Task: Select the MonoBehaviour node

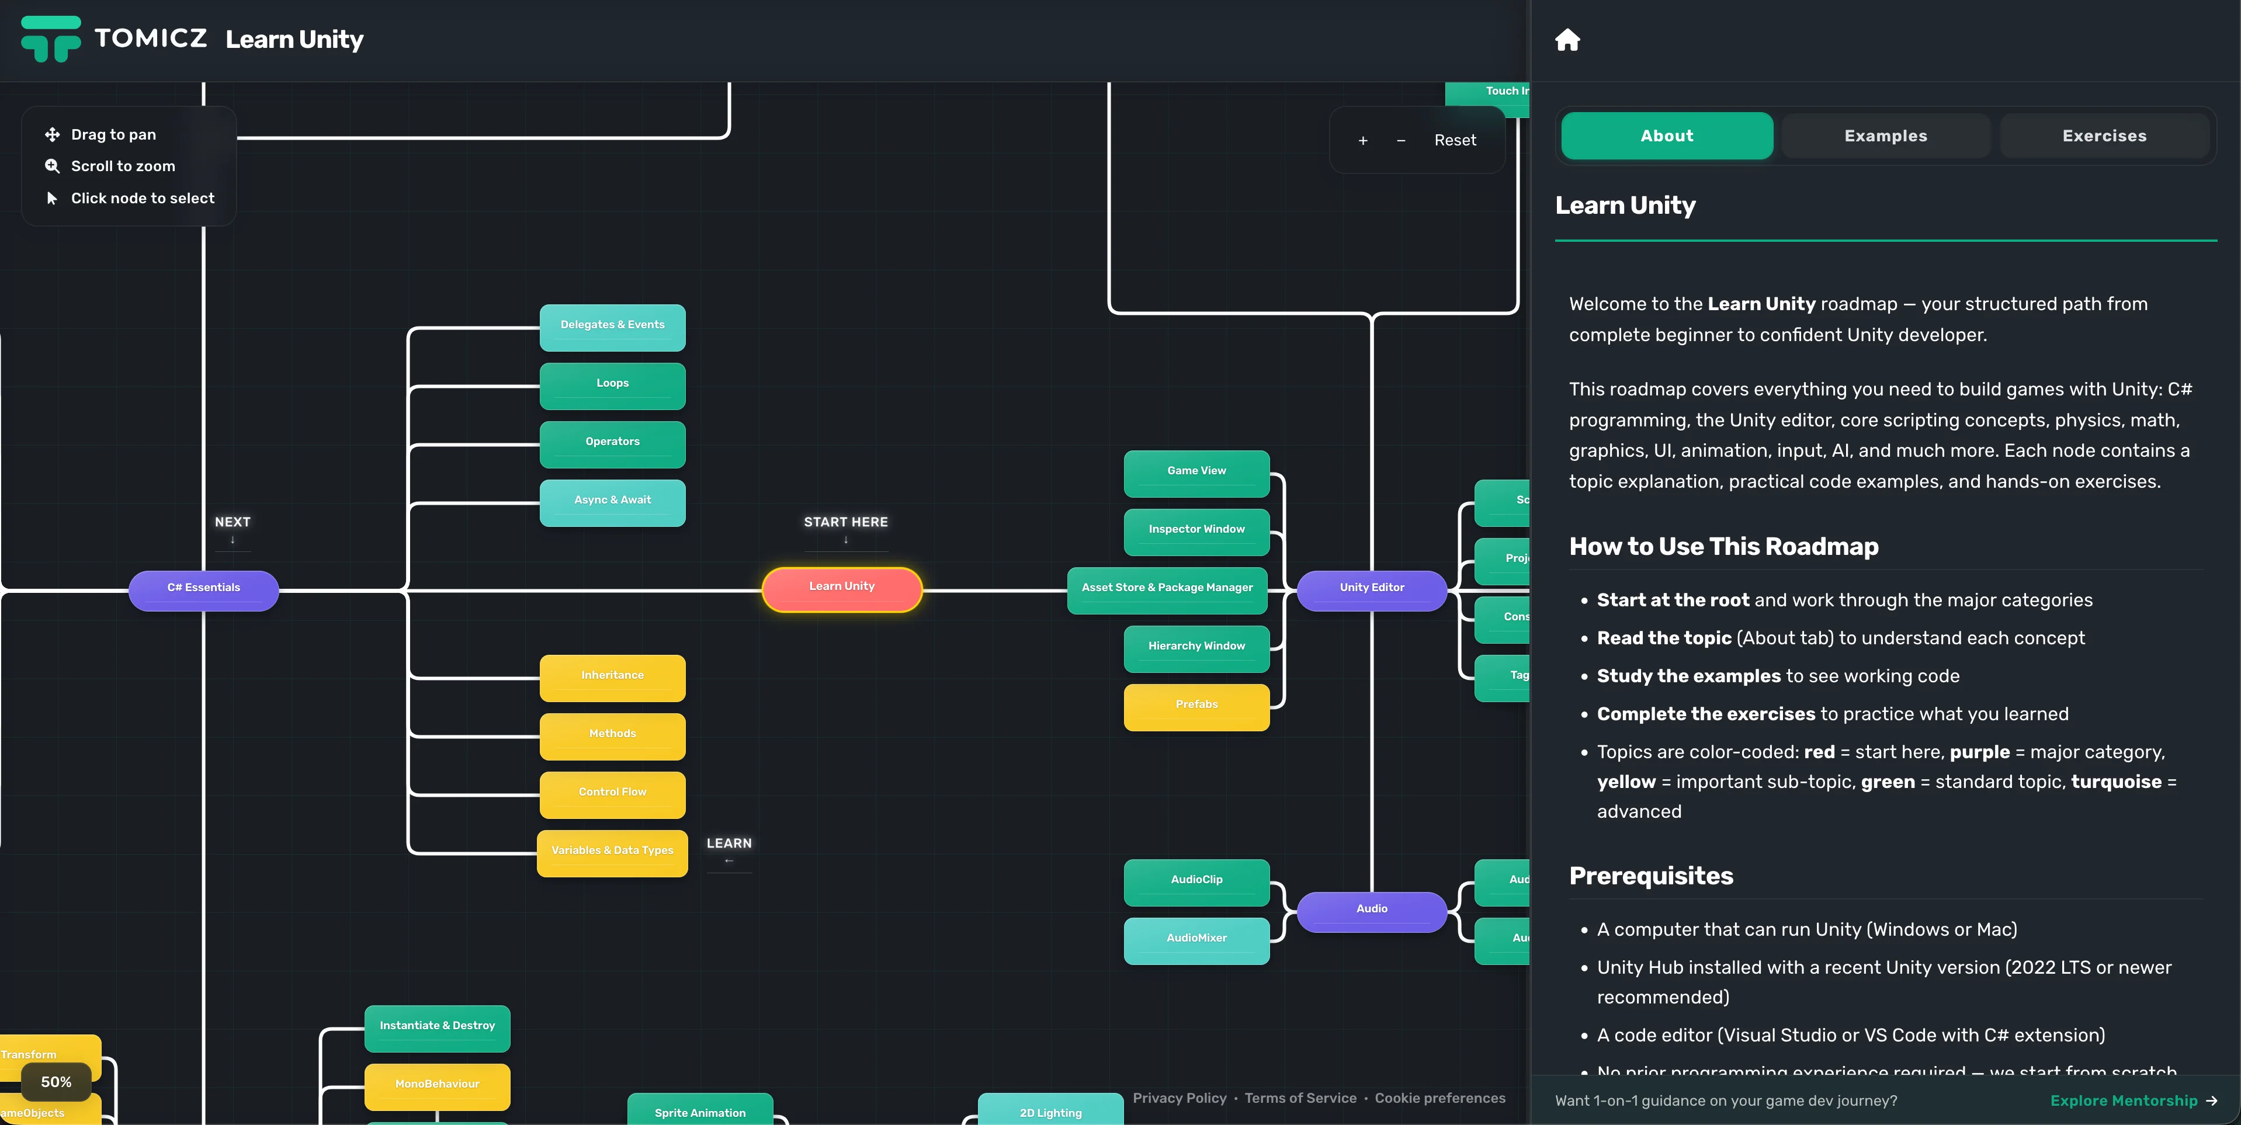Action: tap(437, 1086)
